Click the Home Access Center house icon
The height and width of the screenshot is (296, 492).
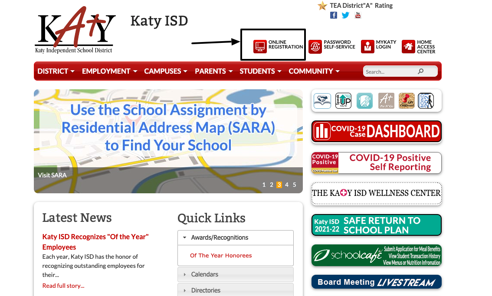tap(408, 47)
